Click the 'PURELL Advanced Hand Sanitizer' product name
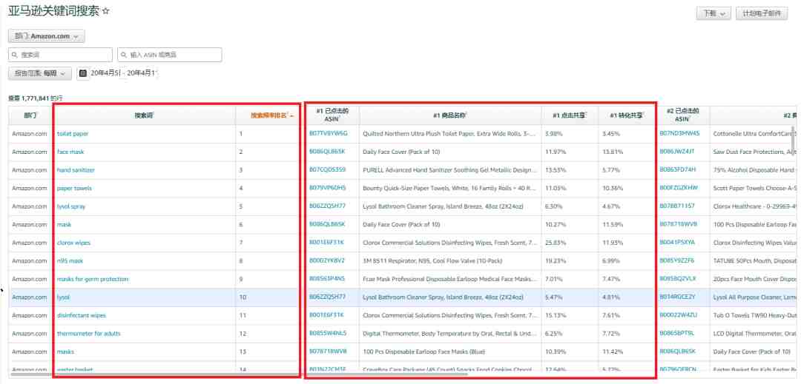This screenshot has width=801, height=384. pyautogui.click(x=449, y=170)
